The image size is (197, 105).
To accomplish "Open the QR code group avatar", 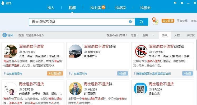I will pyautogui.click(x=140, y=89).
